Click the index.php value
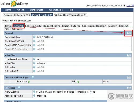The width and height of the screenshot is (134, 102). tap(41, 63)
